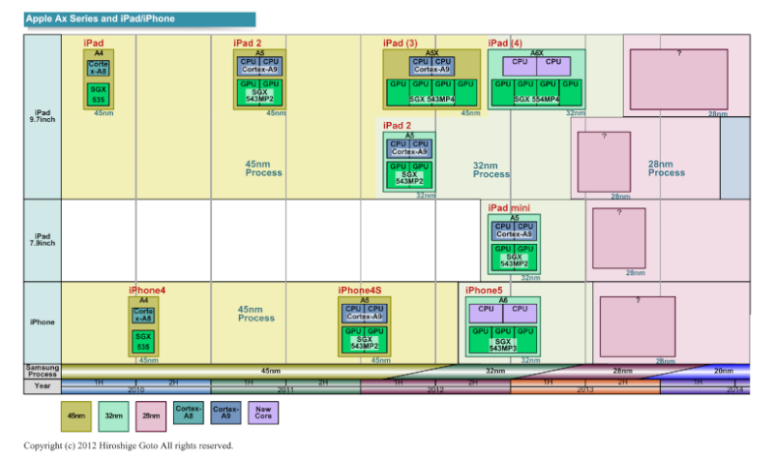Select the SGX 543MP4 GPU block in A5X

[x=432, y=92]
